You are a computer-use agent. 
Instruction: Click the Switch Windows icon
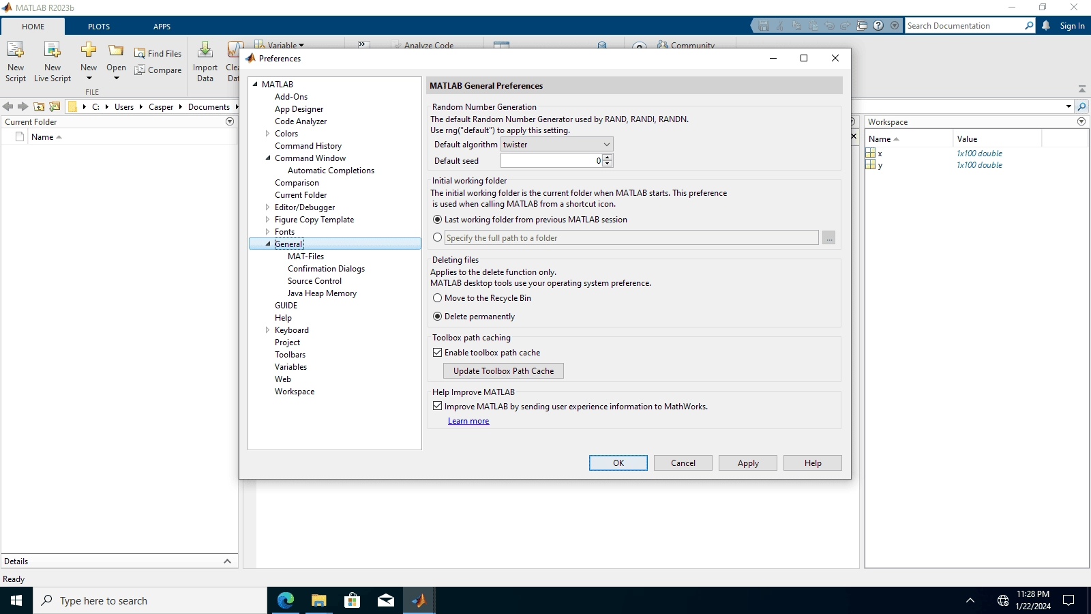[862, 26]
